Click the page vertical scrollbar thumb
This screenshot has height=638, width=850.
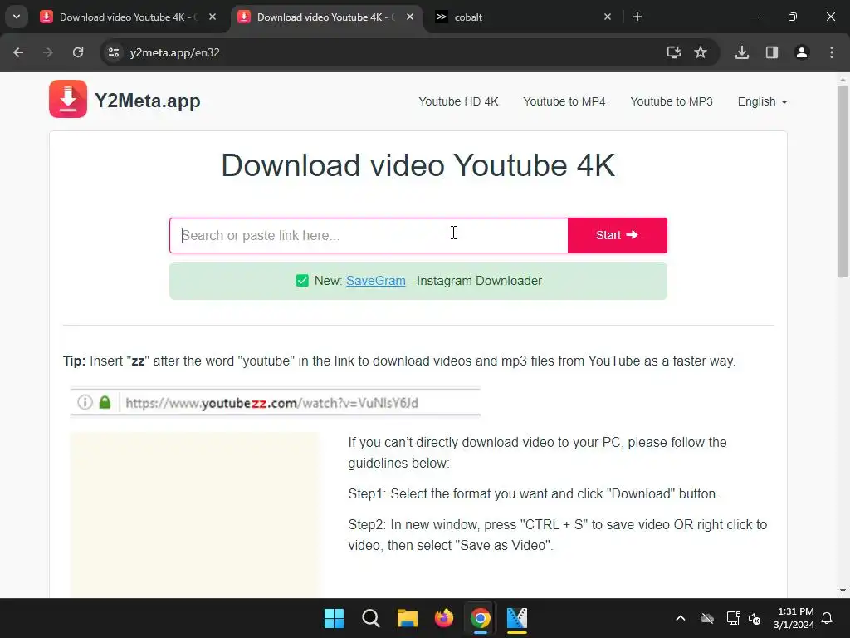pos(843,182)
